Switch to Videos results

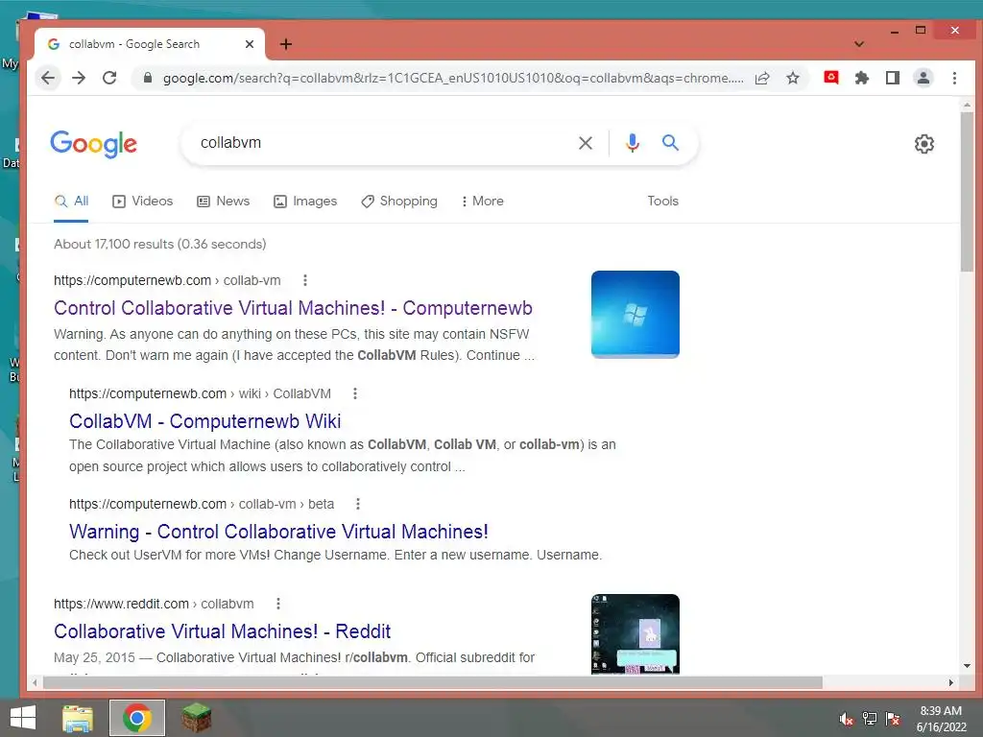pos(143,202)
